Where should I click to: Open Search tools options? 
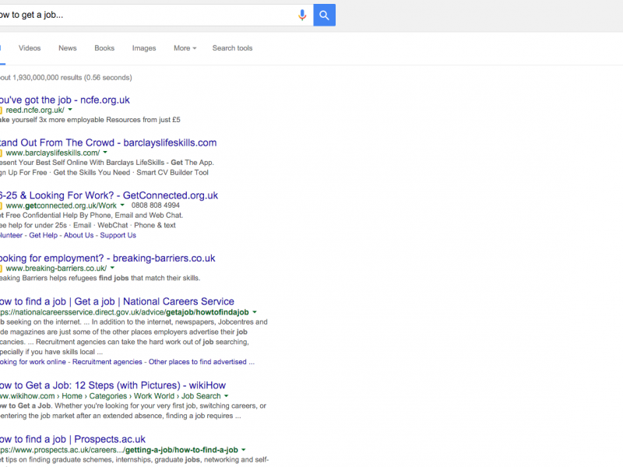pos(232,48)
